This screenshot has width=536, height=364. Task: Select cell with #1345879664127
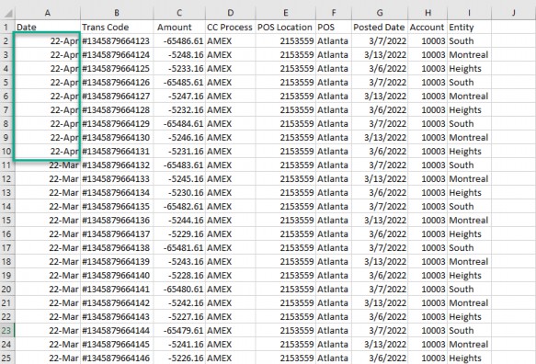coord(117,96)
